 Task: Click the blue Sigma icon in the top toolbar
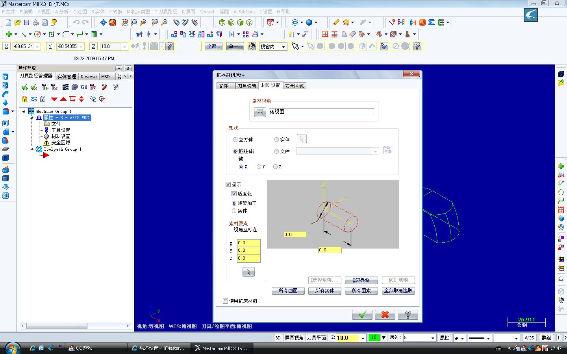click(x=432, y=22)
